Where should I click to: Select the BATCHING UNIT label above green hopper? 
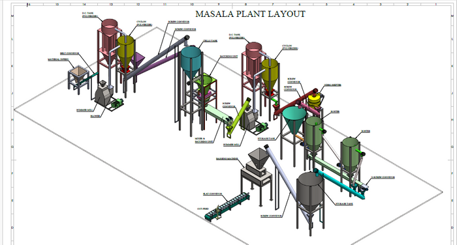228,56
